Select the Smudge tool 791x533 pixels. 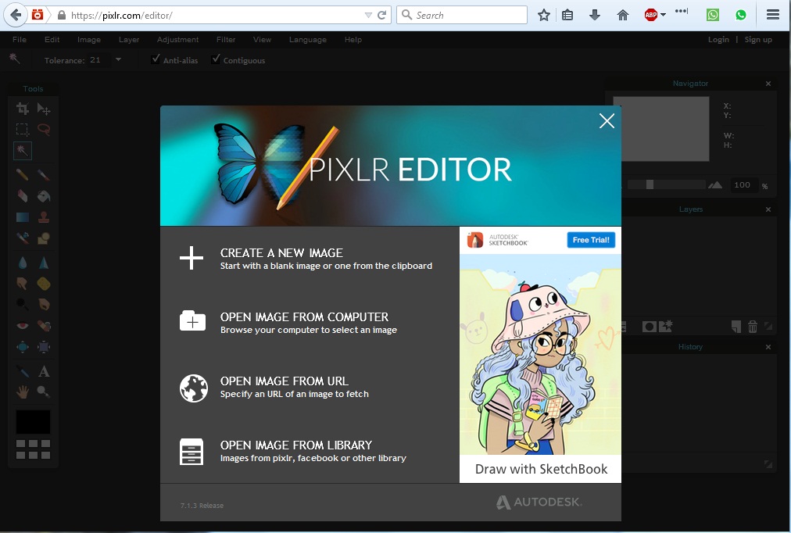click(x=22, y=284)
